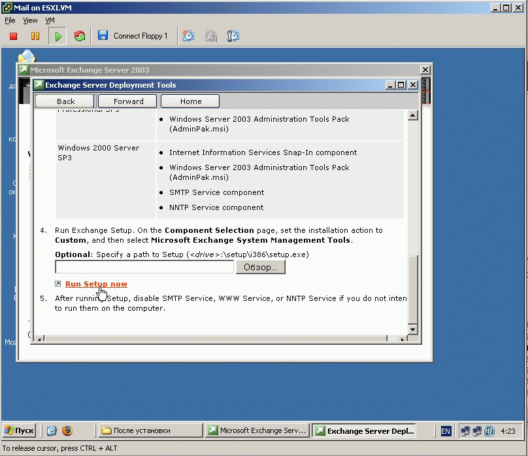
Task: Go Back in Deployment Tools
Action: coord(65,101)
